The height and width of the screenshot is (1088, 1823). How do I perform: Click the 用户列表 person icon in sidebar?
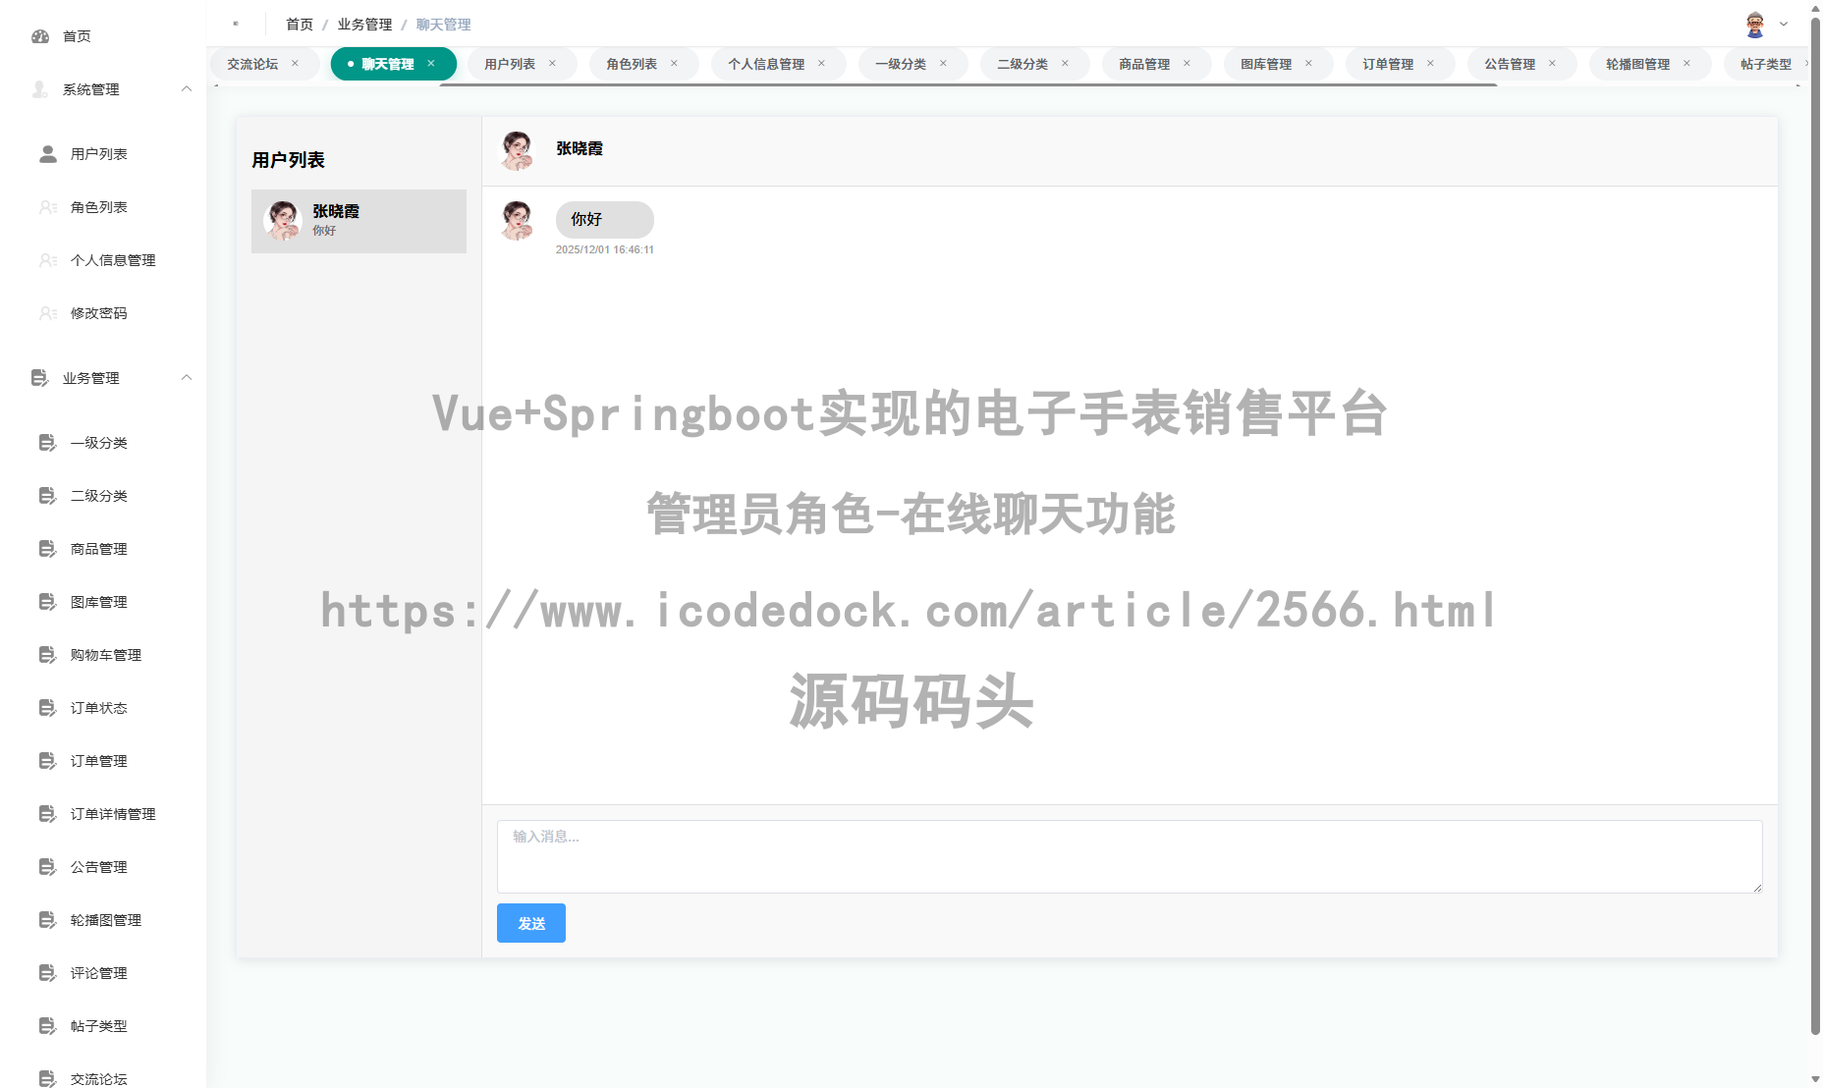(48, 154)
